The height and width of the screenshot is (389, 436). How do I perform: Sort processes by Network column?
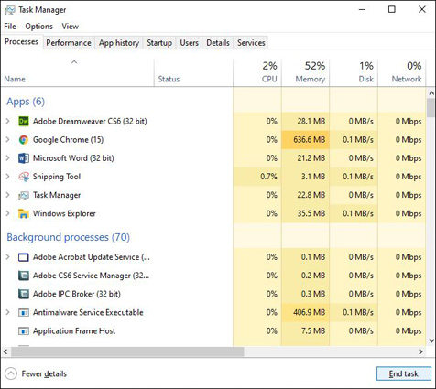click(402, 72)
